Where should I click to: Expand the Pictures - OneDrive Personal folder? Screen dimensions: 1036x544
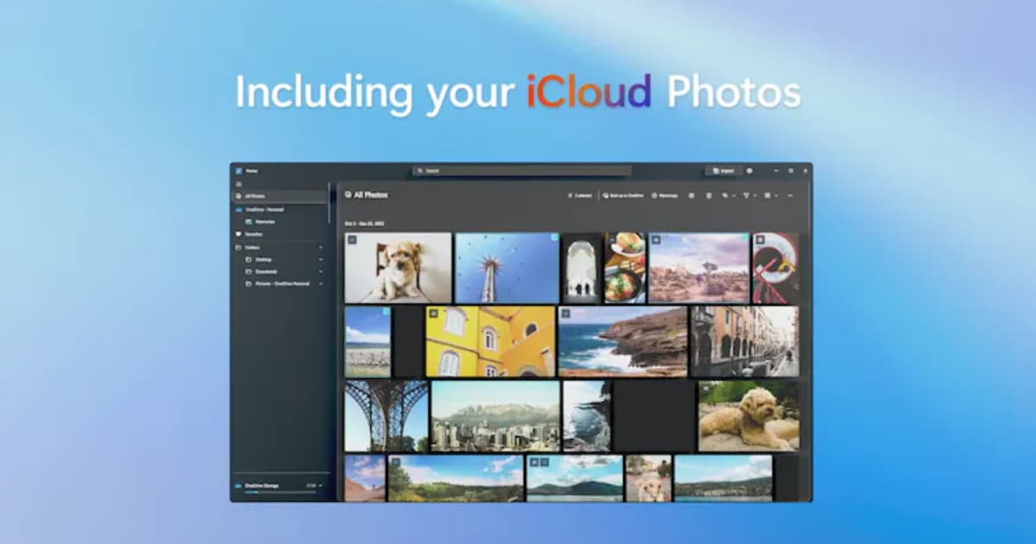pyautogui.click(x=321, y=283)
